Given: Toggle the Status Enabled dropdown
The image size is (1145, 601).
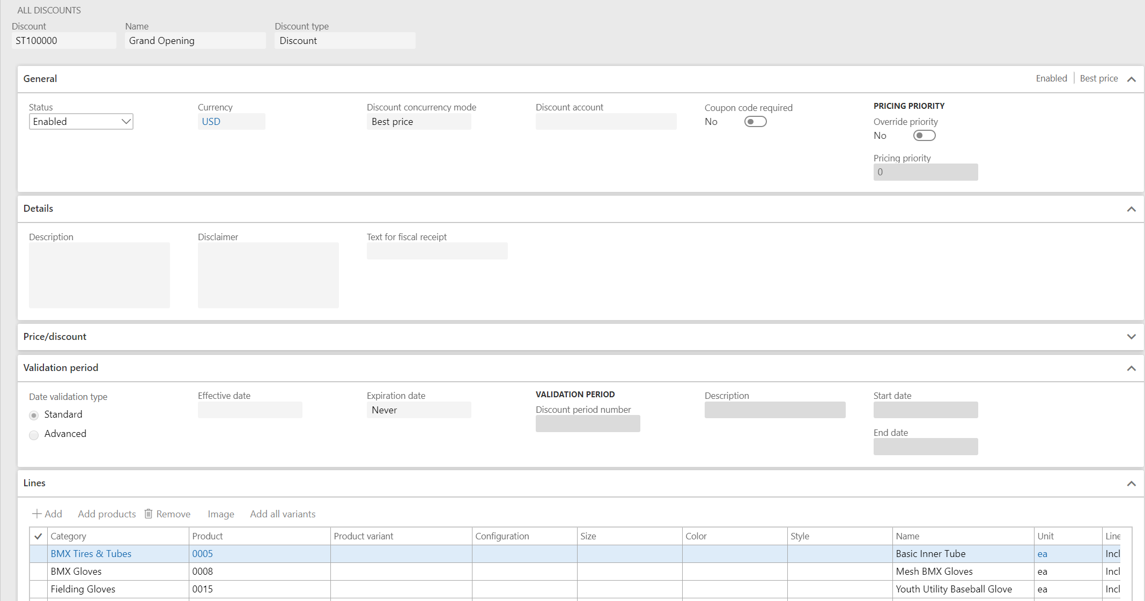Looking at the screenshot, I should [x=124, y=121].
